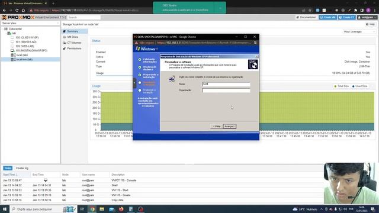Click the Proxmox logo
This screenshot has height=213, width=379.
18,17
